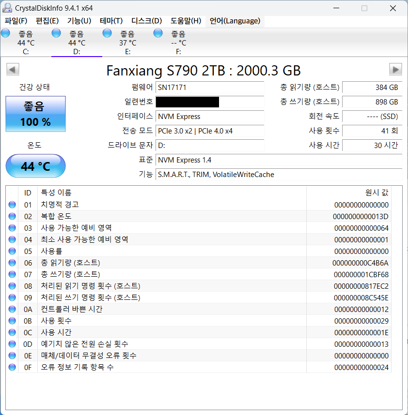Click the standard field NVM Express 1.4

tap(279, 160)
